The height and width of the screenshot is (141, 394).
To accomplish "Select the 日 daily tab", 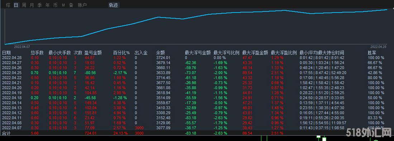I will click(x=16, y=5).
